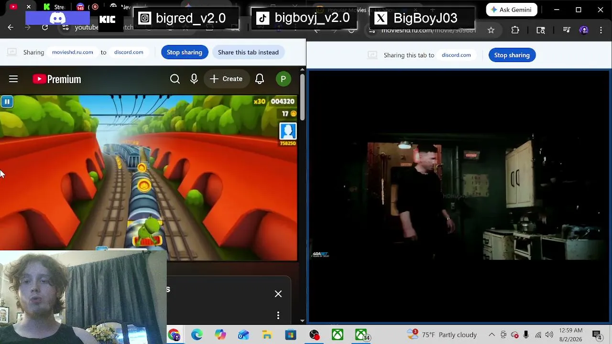
Task: Open the Meet Now camera tray icon
Action: pos(503,335)
